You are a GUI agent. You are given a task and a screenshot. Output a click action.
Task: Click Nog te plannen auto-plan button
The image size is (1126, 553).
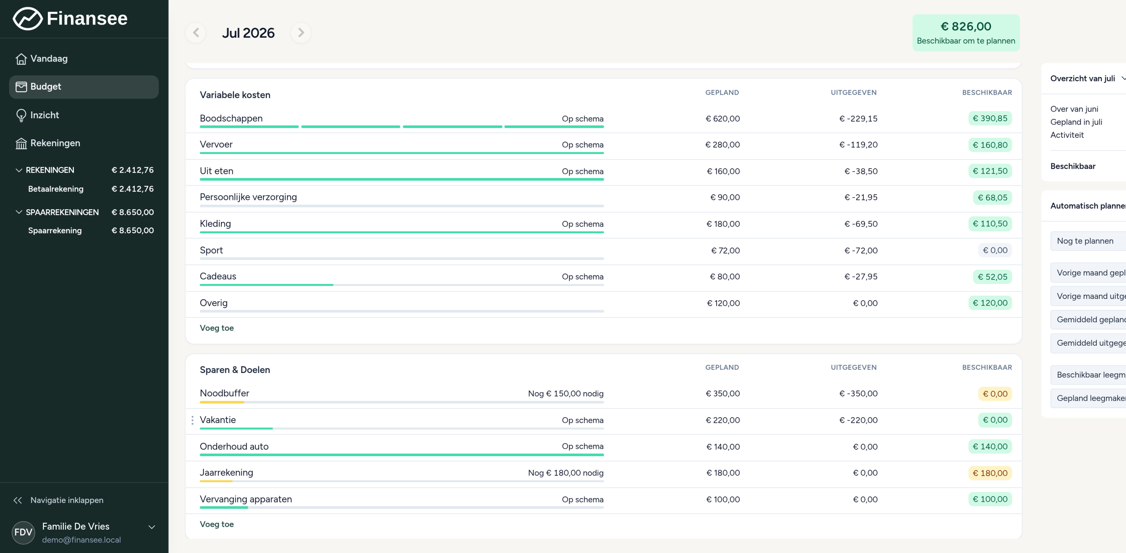1088,241
